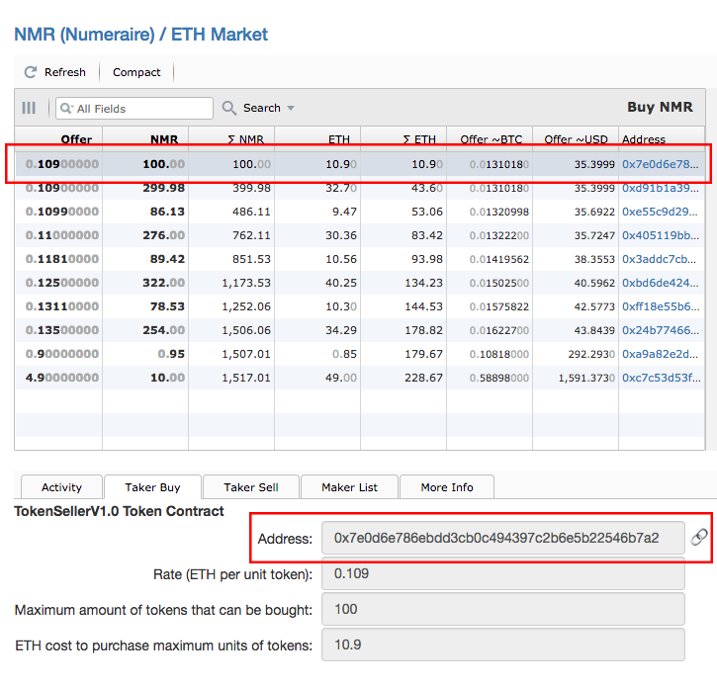This screenshot has width=717, height=687.
Task: Open the More Info tab
Action: (x=447, y=487)
